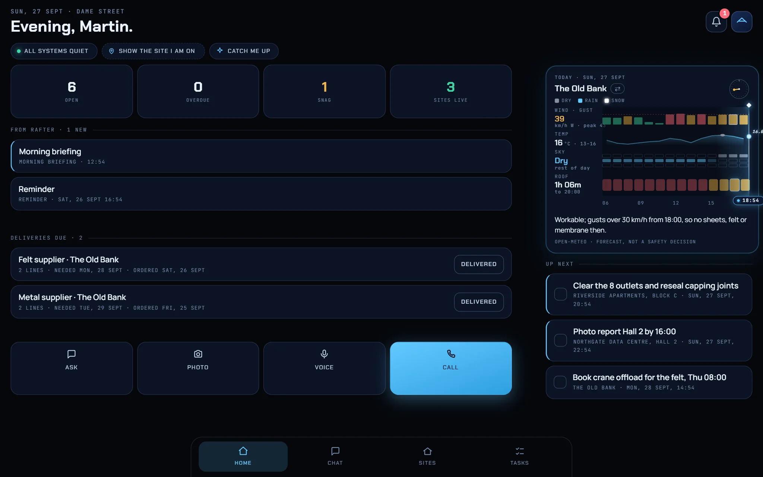Click the Rain legend swatch

[x=580, y=101]
